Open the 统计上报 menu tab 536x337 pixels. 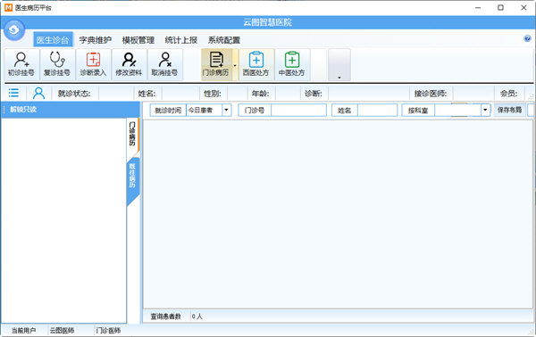coord(181,40)
